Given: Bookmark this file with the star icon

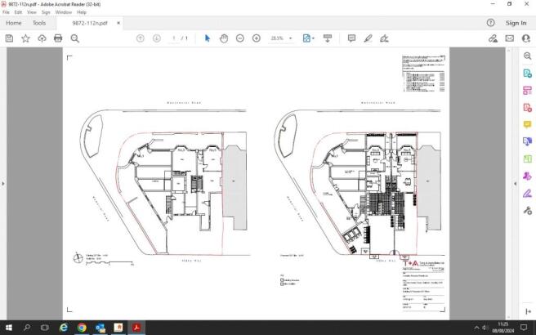Looking at the screenshot, I should point(25,38).
